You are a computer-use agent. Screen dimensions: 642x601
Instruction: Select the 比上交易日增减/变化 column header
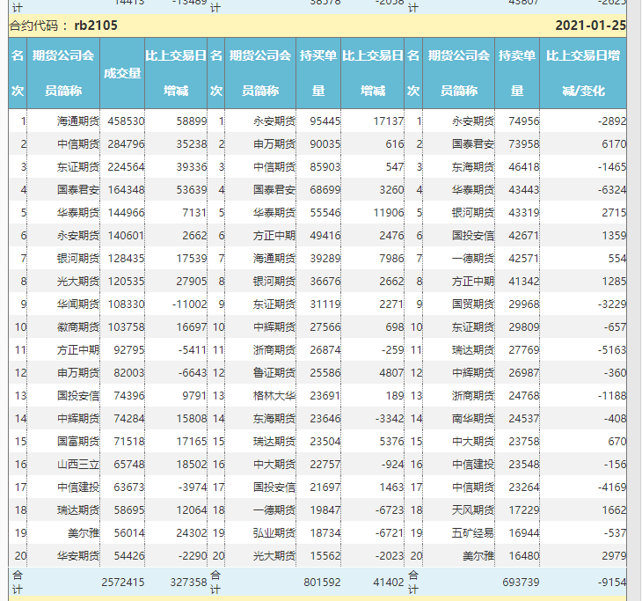583,73
